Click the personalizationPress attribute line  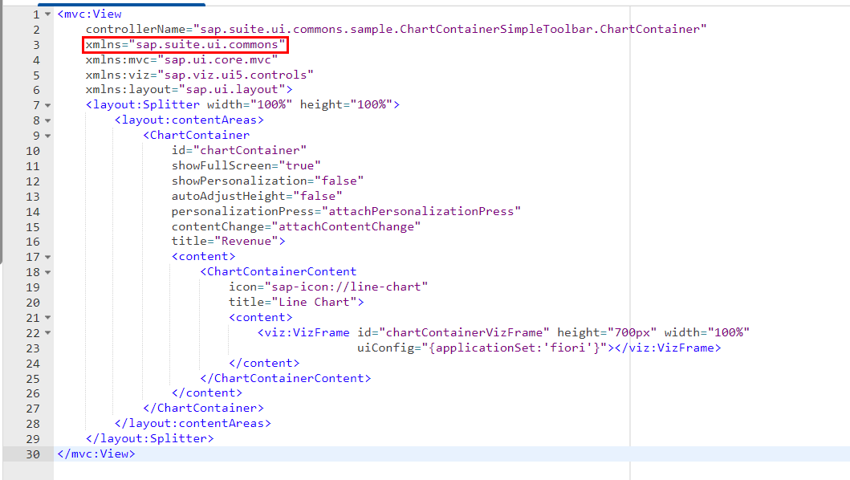[346, 211]
